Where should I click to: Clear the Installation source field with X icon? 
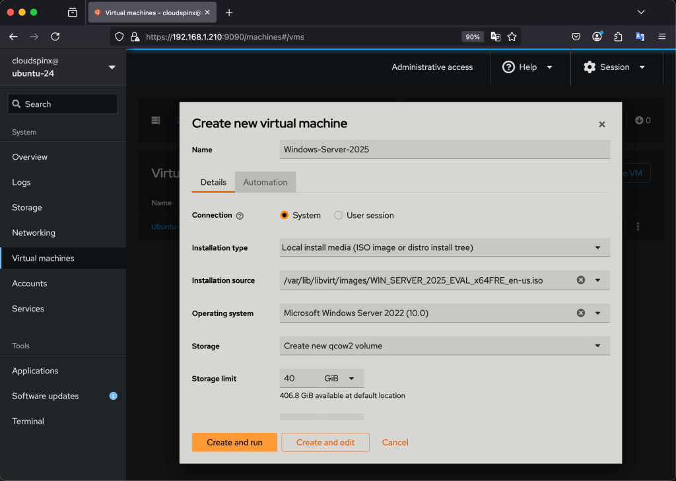point(581,280)
